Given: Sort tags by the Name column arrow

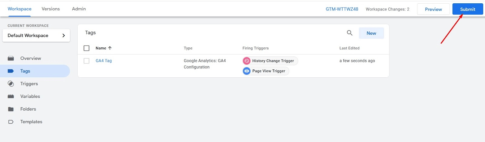Looking at the screenshot, I should tap(110, 48).
